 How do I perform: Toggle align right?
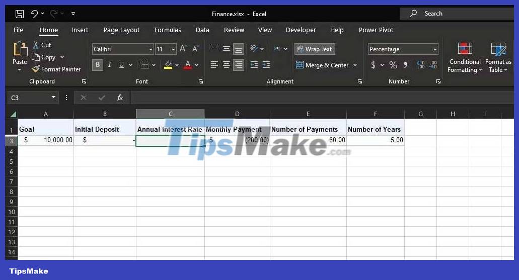click(x=238, y=65)
